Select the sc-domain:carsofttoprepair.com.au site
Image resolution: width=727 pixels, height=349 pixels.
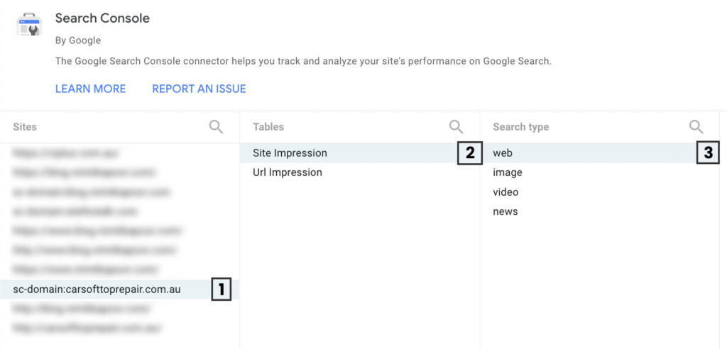pos(119,289)
